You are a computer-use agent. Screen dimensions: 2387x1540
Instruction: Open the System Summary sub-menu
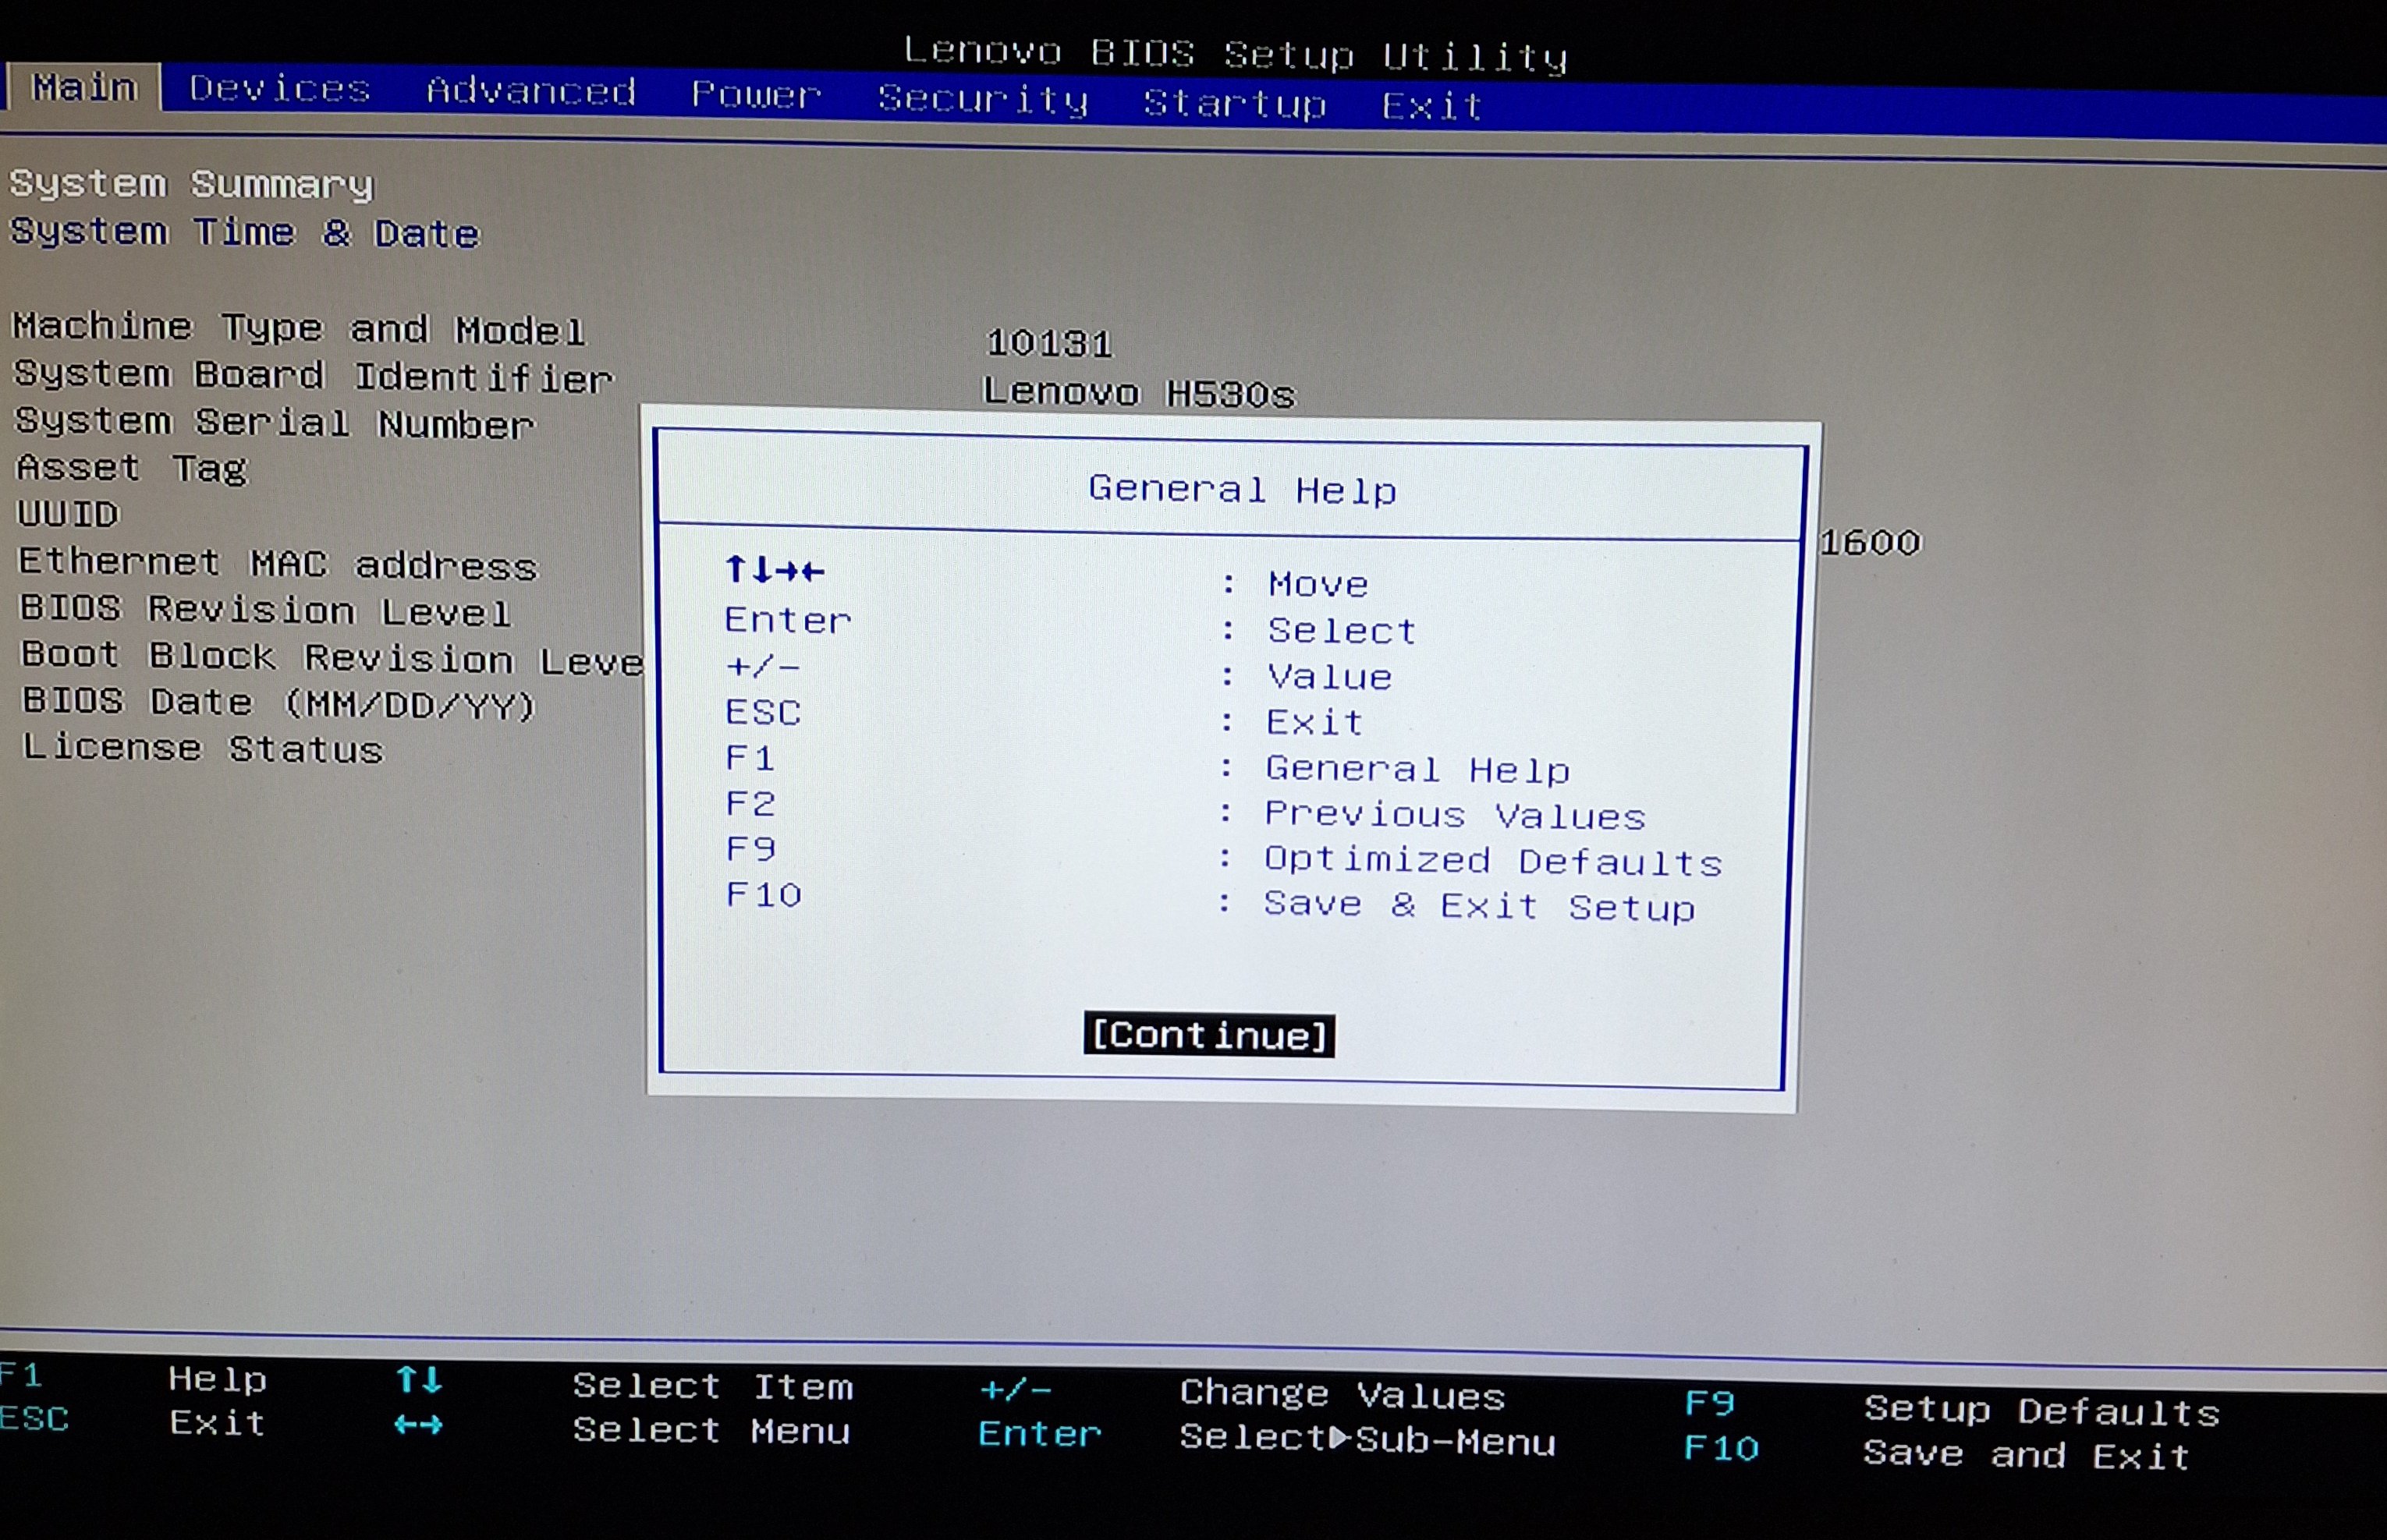point(191,185)
